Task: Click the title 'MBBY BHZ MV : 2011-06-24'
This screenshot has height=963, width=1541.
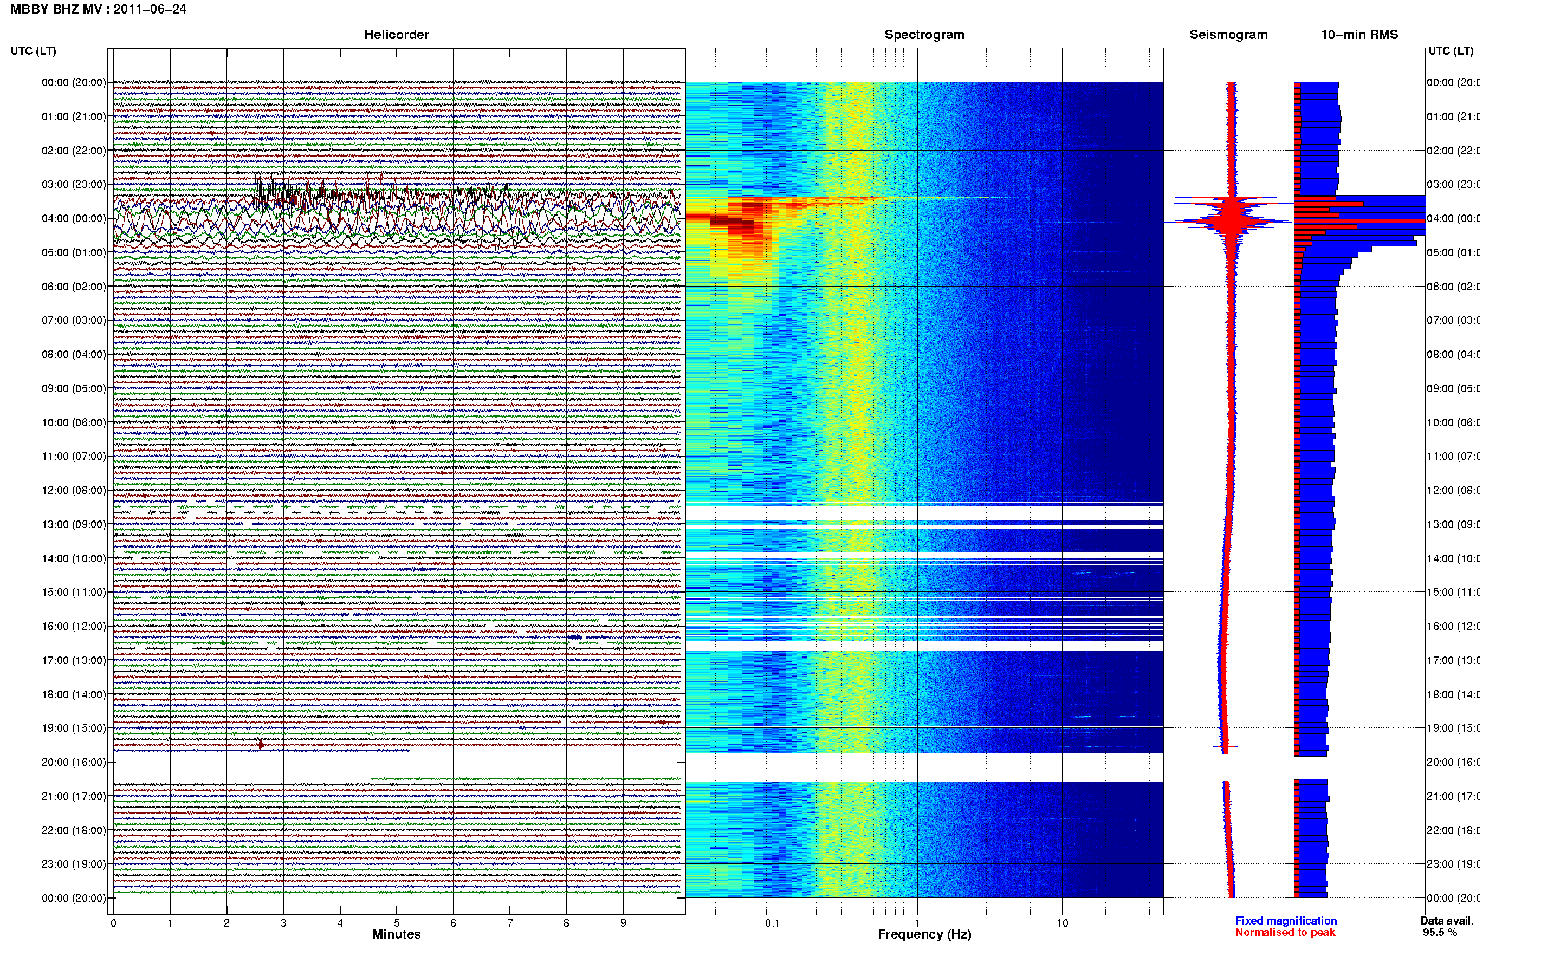Action: [x=98, y=9]
